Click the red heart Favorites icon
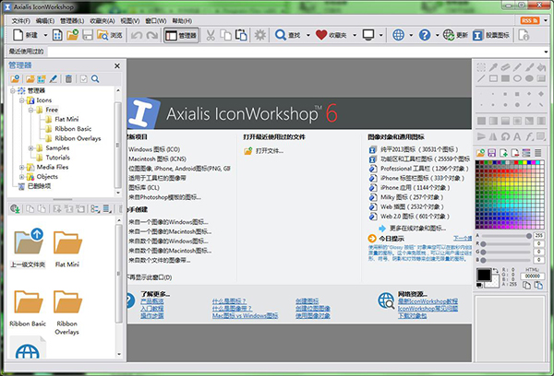 pos(321,35)
